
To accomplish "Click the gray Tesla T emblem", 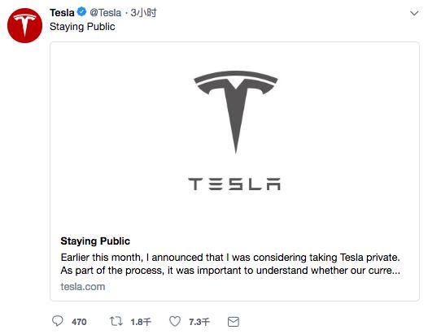I will [236, 112].
